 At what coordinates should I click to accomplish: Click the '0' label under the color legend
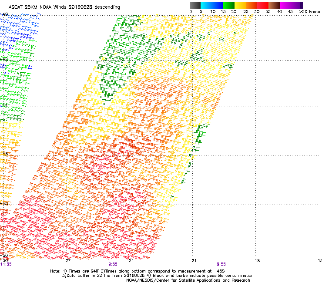(x=191, y=12)
